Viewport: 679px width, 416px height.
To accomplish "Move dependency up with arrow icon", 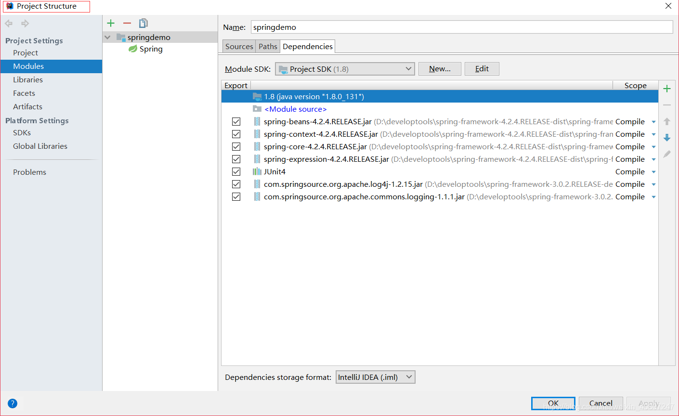I will click(667, 121).
